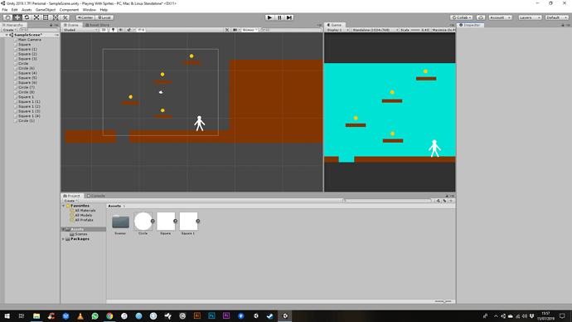Image resolution: width=572 pixels, height=322 pixels.
Task: Open Windows Start menu
Action: pyautogui.click(x=7, y=316)
